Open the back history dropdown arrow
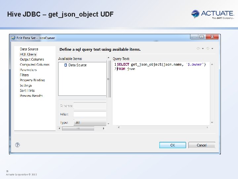This screenshot has width=238, height=179. click(x=203, y=48)
